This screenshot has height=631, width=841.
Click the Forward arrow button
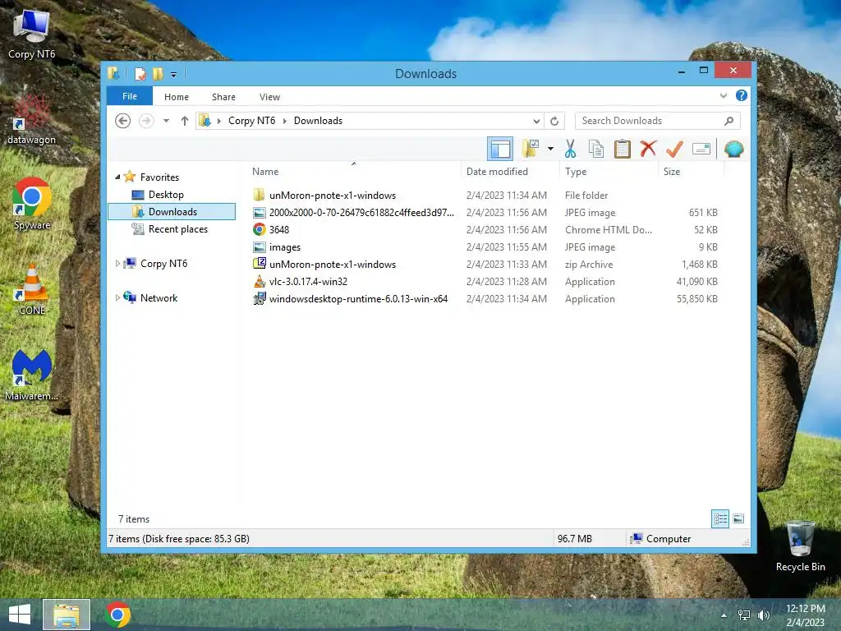(146, 121)
